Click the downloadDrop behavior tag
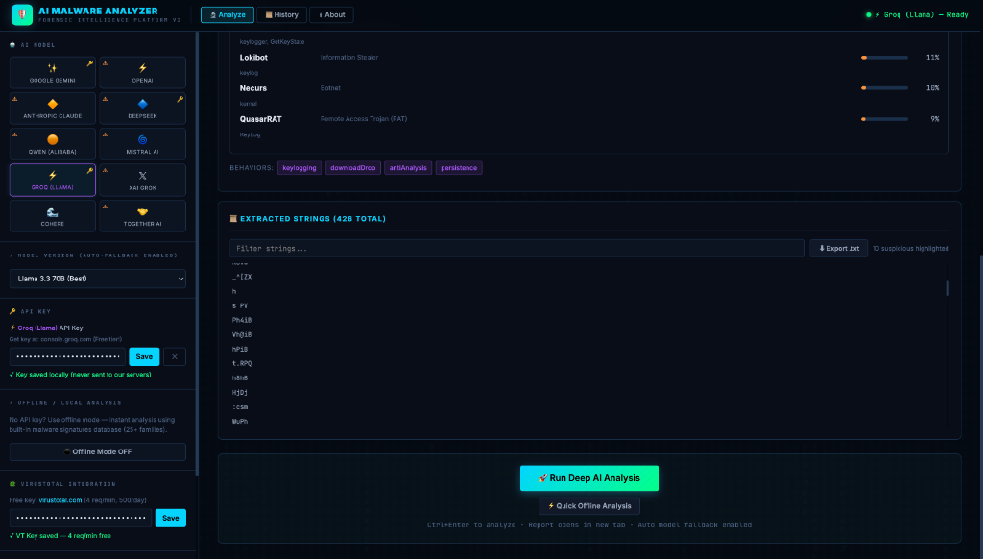The width and height of the screenshot is (983, 559). 353,167
